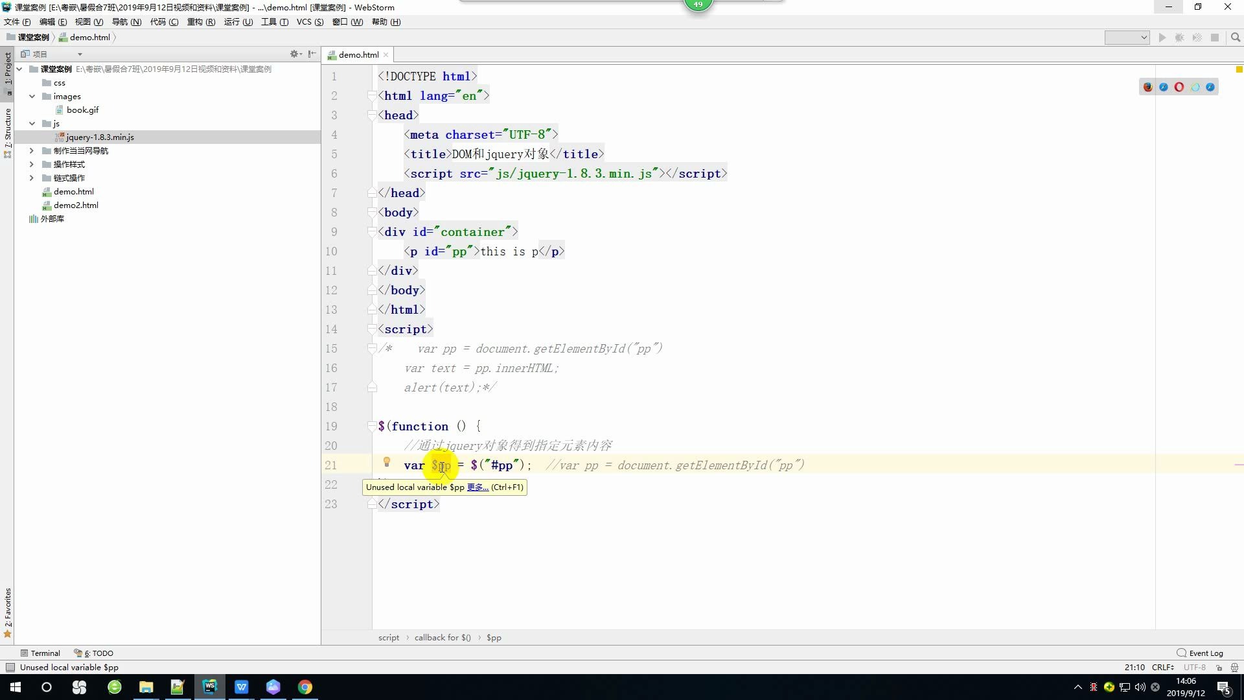Toggle the 2: Favorites side tool tab
The image size is (1244, 700).
click(7, 612)
